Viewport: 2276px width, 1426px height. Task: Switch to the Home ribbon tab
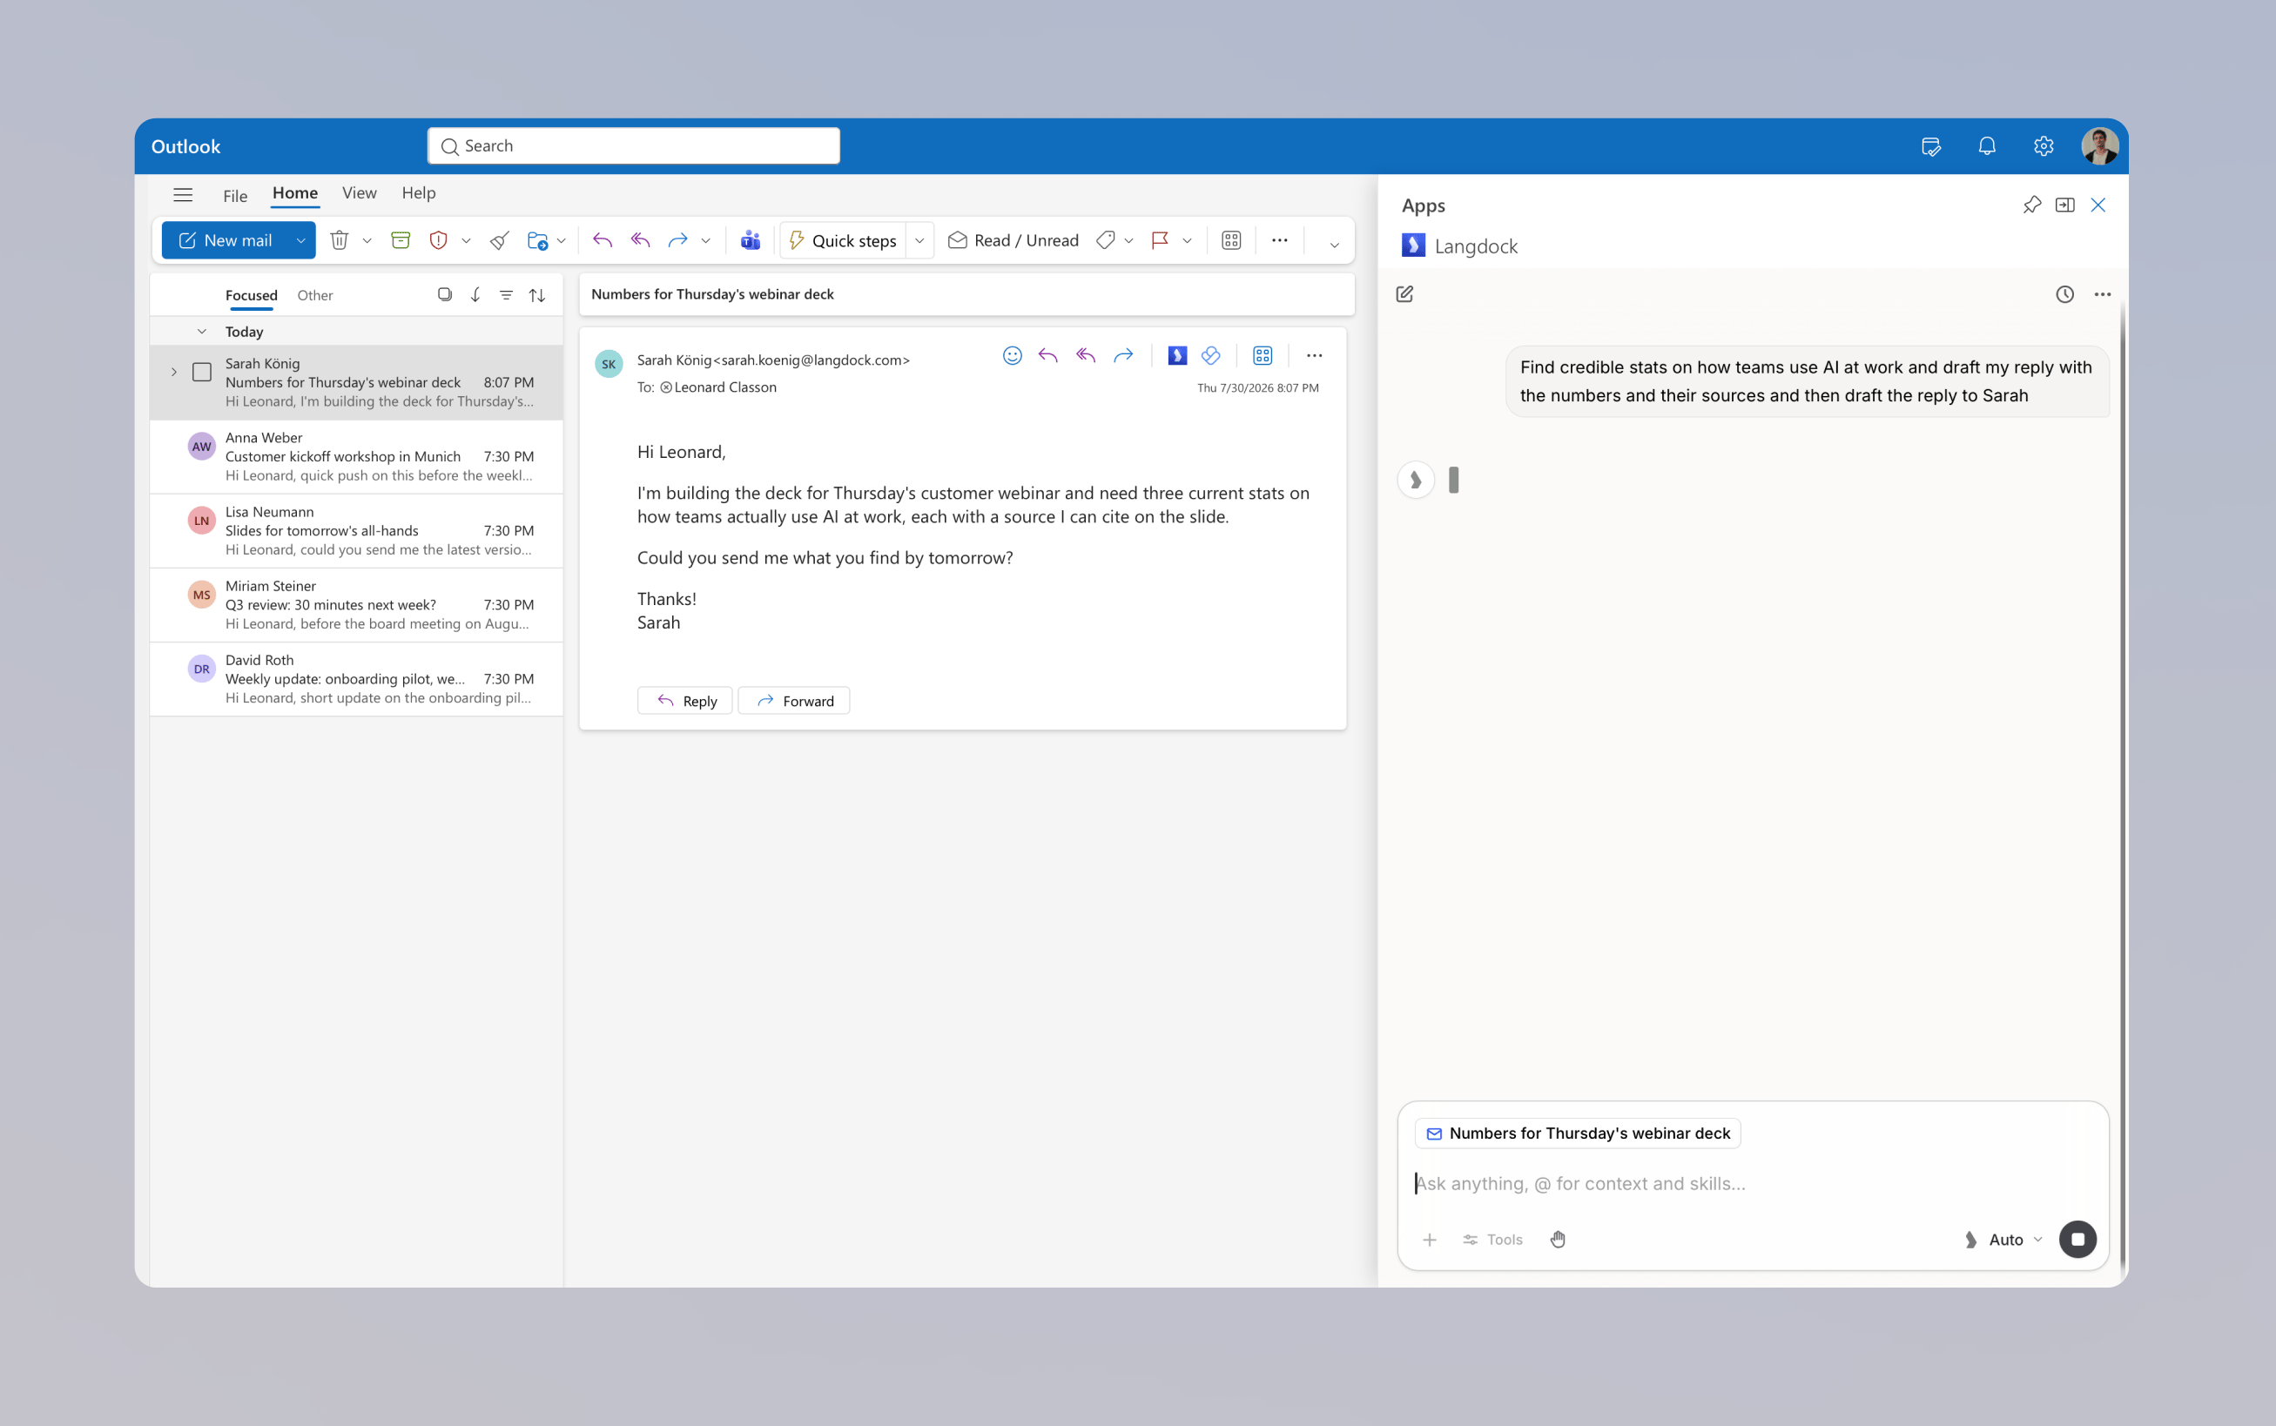tap(295, 193)
